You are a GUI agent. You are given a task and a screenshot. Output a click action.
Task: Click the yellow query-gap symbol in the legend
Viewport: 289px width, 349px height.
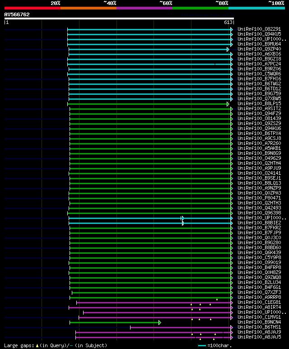[37, 346]
